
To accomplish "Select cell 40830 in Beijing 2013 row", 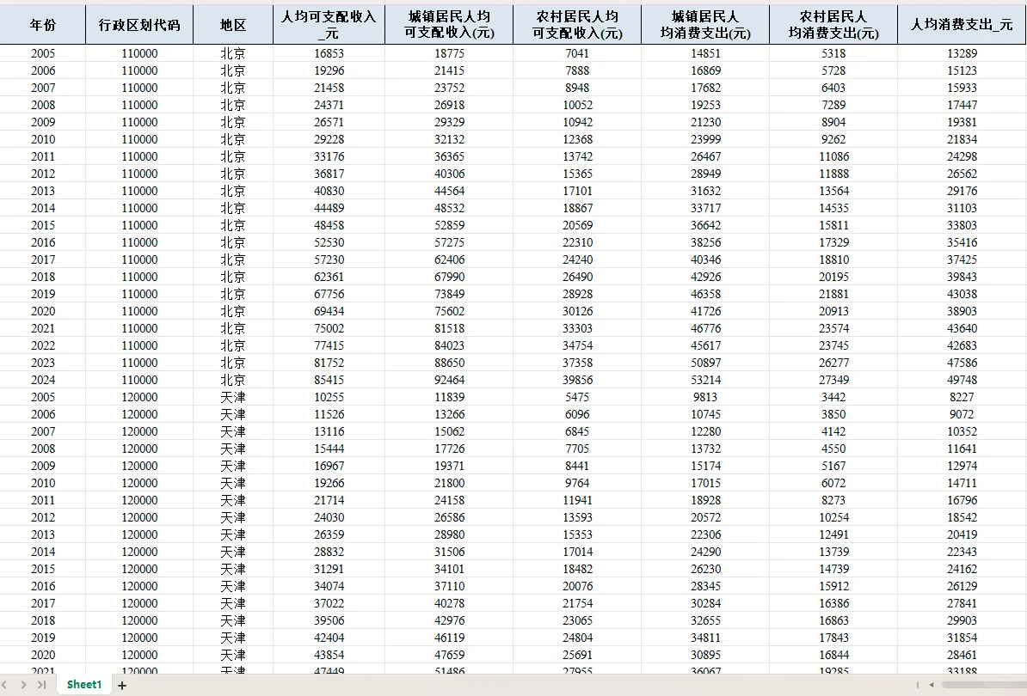I will coord(329,191).
